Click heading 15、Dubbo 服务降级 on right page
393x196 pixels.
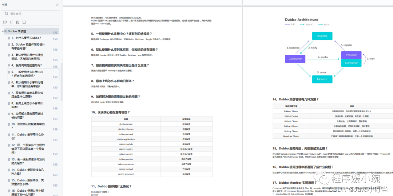pyautogui.click(x=300, y=148)
